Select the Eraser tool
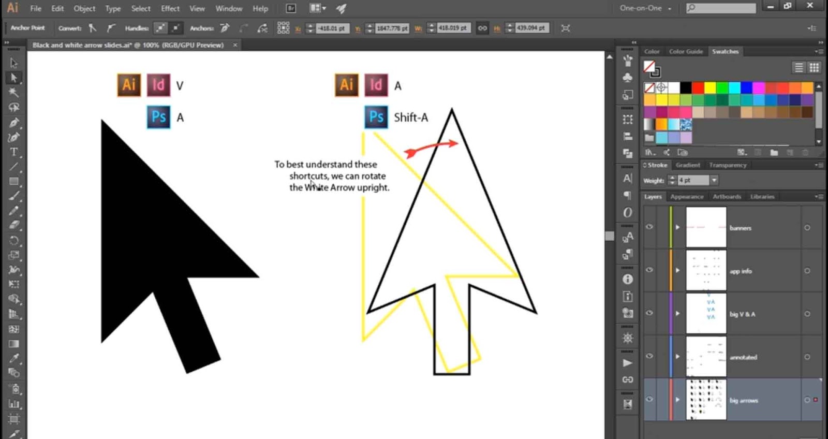This screenshot has height=439, width=828. coord(14,225)
